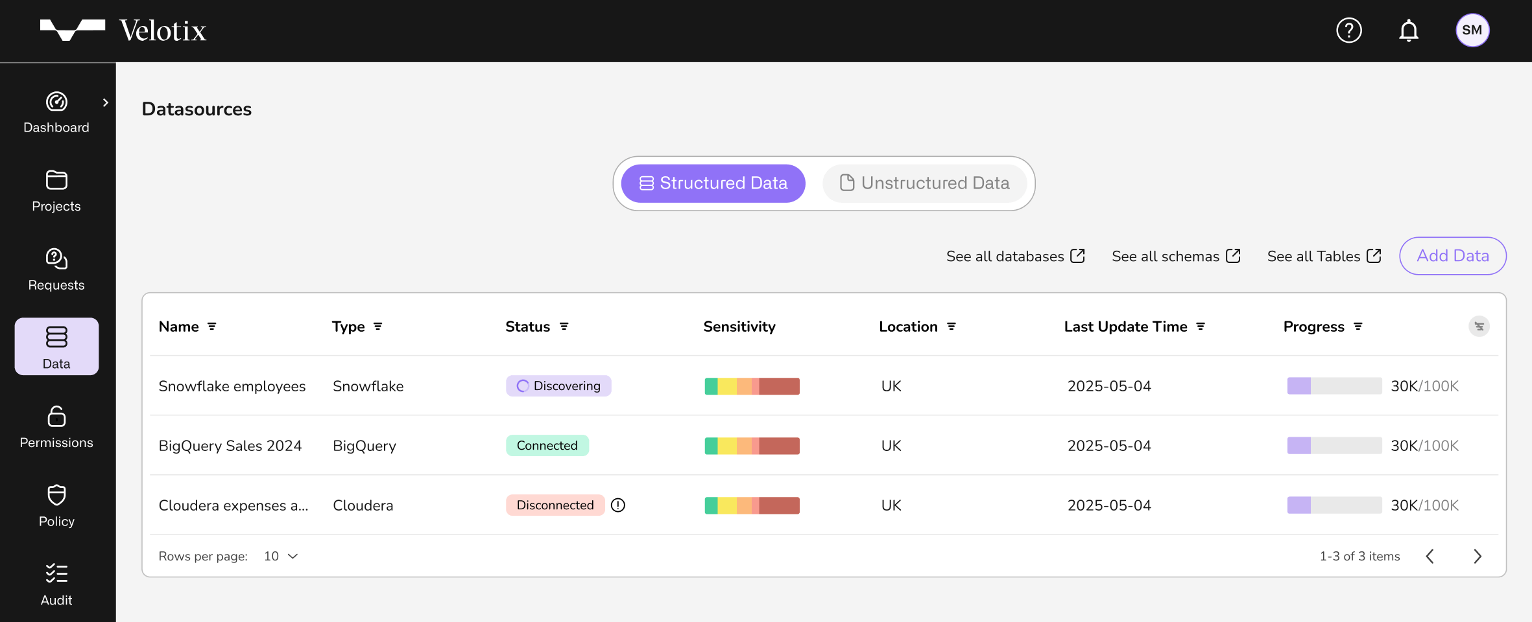Click the Datasources page heading
The height and width of the screenshot is (622, 1532).
(x=197, y=109)
